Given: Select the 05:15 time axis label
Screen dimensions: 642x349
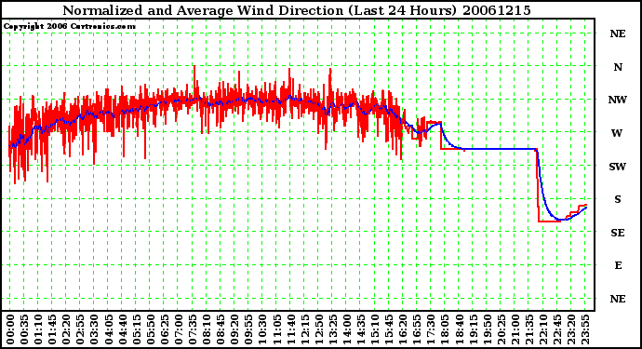Looking at the screenshot, I should (137, 329).
